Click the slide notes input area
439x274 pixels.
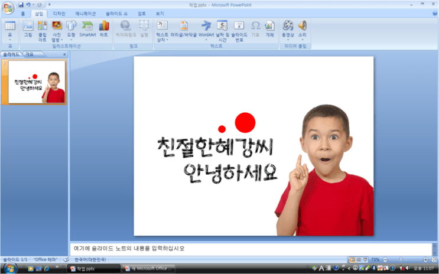click(x=251, y=249)
